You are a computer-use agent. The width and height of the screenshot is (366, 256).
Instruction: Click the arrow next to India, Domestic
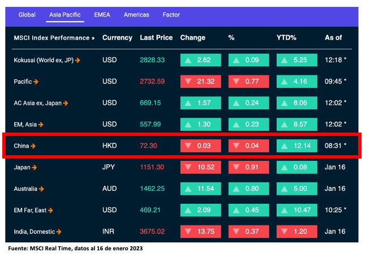(59, 232)
